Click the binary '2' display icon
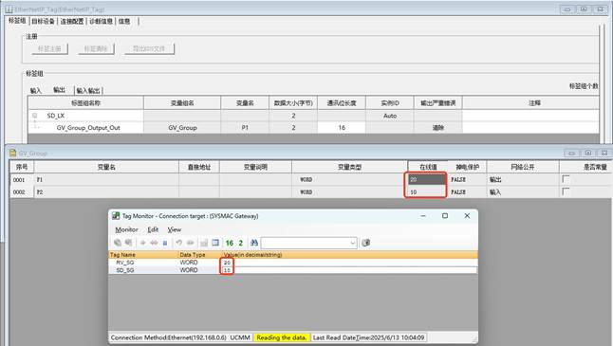Viewport: 613px width, 346px height. pyautogui.click(x=240, y=243)
